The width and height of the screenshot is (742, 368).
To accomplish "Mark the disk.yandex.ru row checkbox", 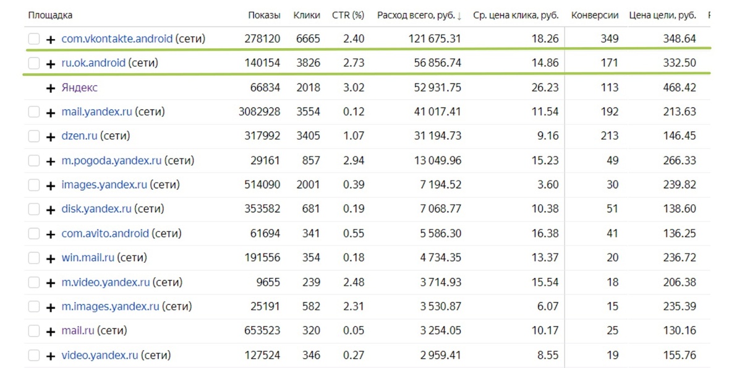I will pyautogui.click(x=34, y=209).
